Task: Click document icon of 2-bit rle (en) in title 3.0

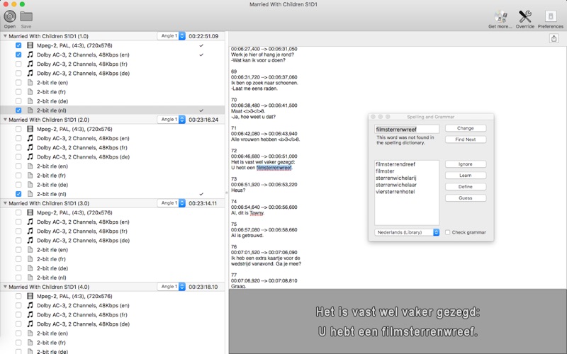Action: (x=30, y=250)
